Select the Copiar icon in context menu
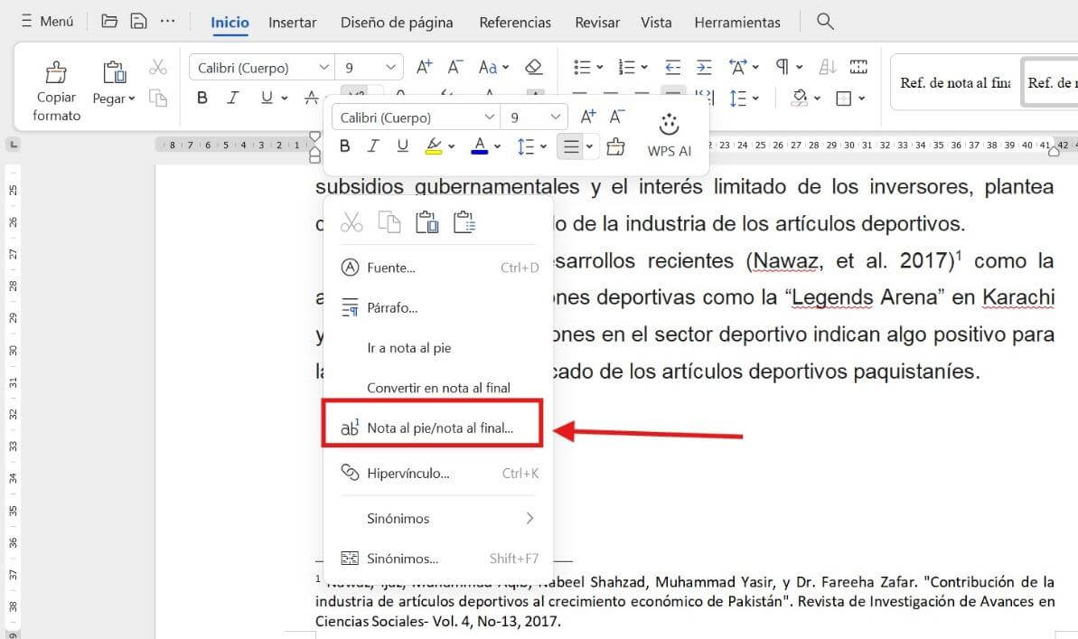This screenshot has height=639, width=1078. point(389,221)
